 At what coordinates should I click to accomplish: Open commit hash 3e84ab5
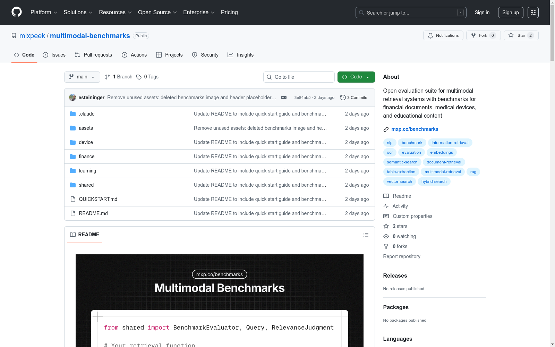pyautogui.click(x=302, y=98)
